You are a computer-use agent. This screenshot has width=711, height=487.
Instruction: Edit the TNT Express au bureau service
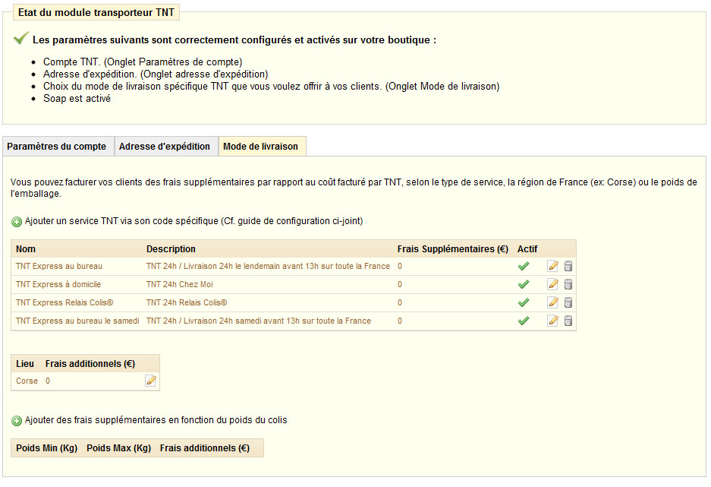tap(552, 266)
